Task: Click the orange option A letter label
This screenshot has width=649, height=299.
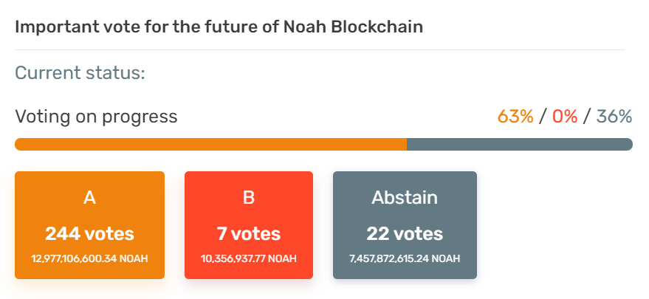Action: [89, 198]
